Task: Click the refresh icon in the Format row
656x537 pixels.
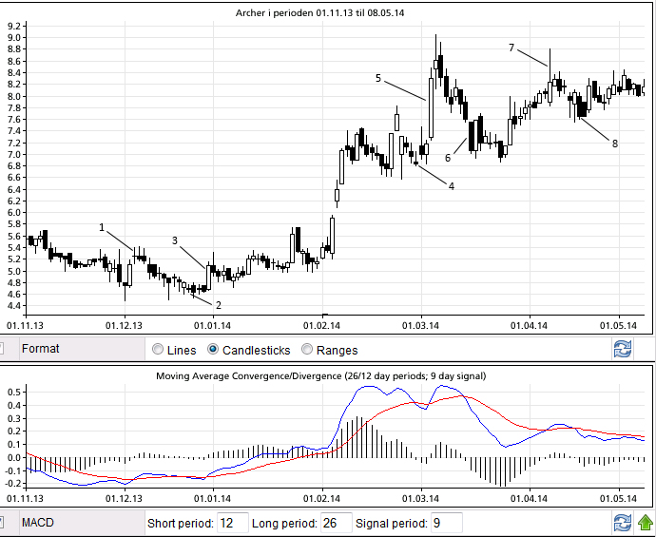Action: pyautogui.click(x=623, y=349)
